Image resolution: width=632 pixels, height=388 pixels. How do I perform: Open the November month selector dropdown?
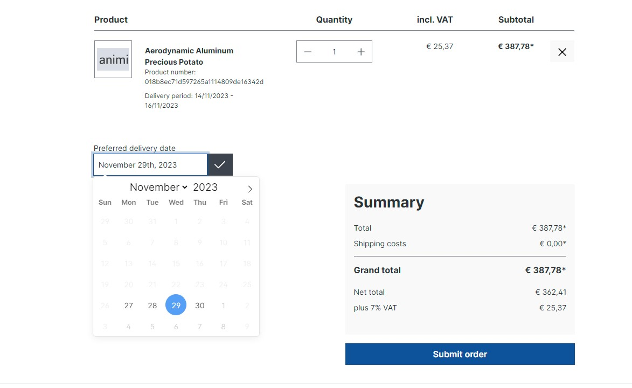[x=158, y=187]
